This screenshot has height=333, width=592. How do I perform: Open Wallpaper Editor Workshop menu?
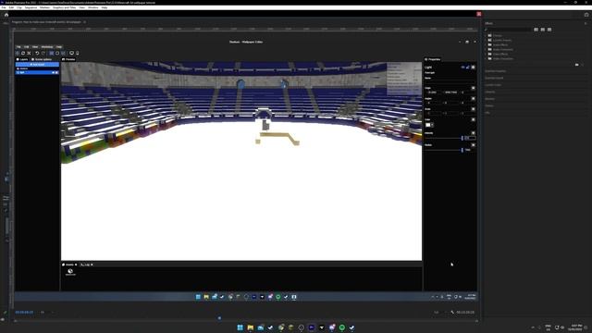click(47, 47)
